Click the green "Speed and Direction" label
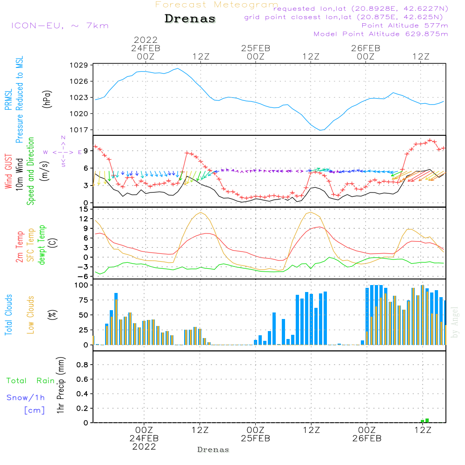The image size is (465, 465). (x=30, y=171)
